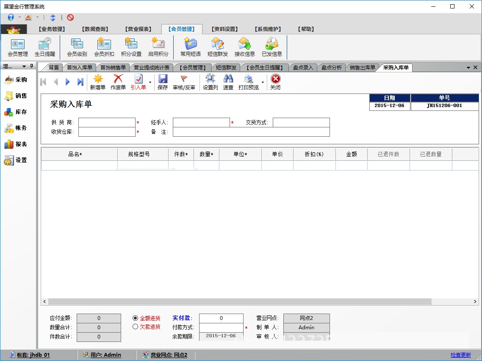Click the blue up-down arrows icon
This screenshot has width=482, height=361.
pos(53,17)
